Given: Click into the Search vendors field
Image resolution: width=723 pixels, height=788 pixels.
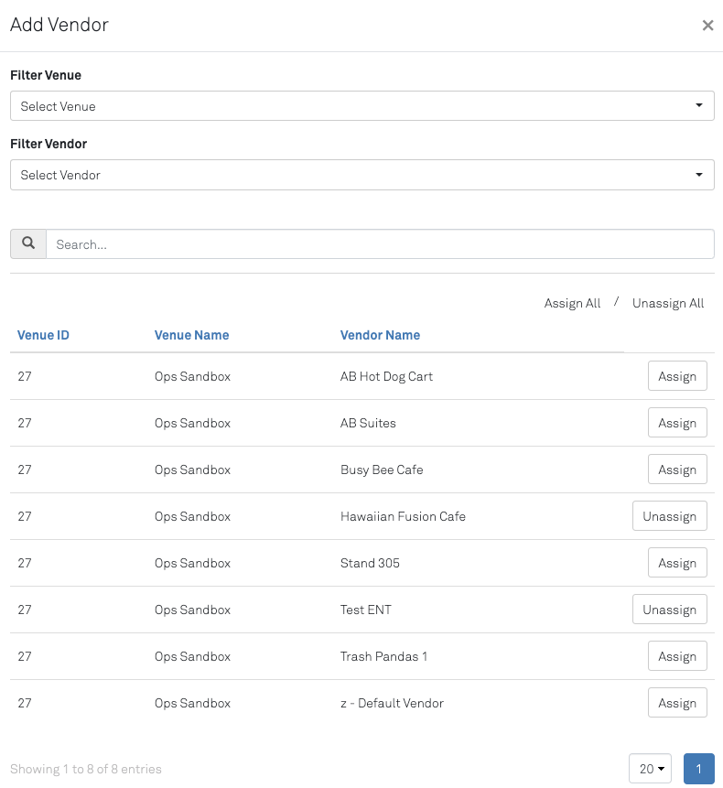Looking at the screenshot, I should pyautogui.click(x=380, y=244).
